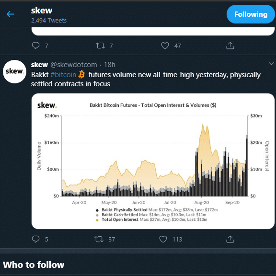Toggle the Following button for skew
This screenshot has height=276, width=276.
[x=251, y=14]
